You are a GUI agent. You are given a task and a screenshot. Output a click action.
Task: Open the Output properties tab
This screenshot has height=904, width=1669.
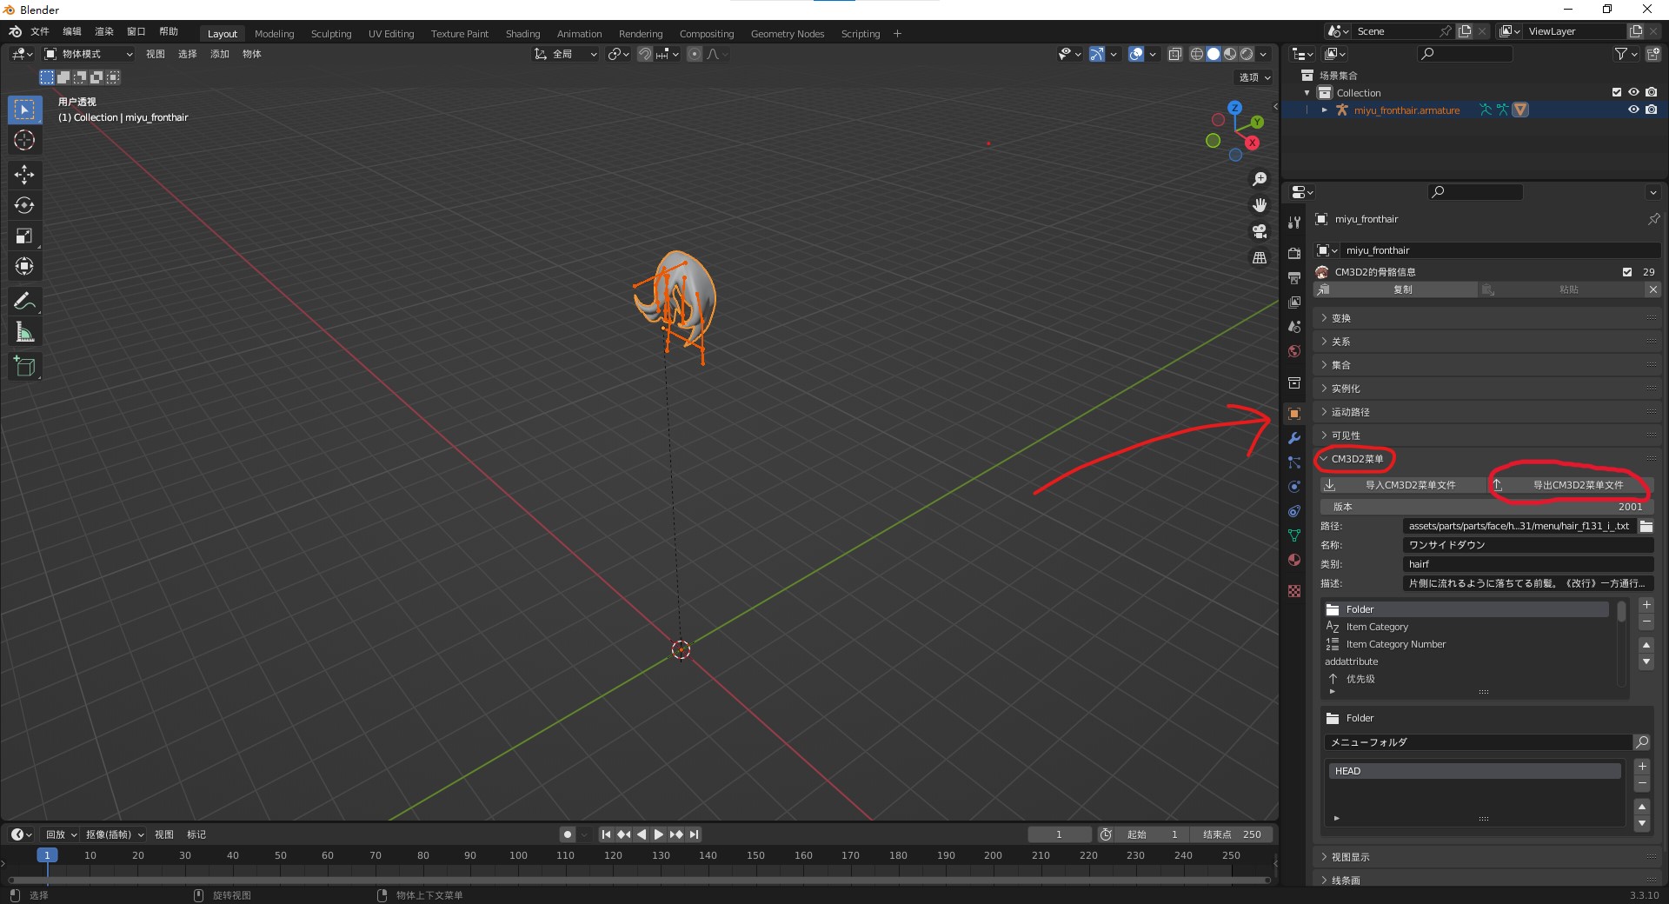click(1294, 278)
